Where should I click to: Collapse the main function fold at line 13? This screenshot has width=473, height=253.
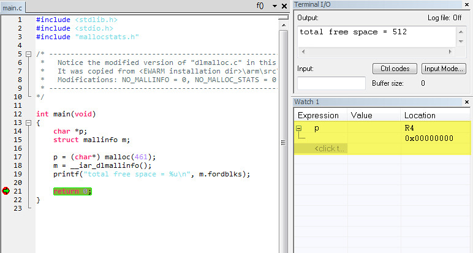coord(28,123)
